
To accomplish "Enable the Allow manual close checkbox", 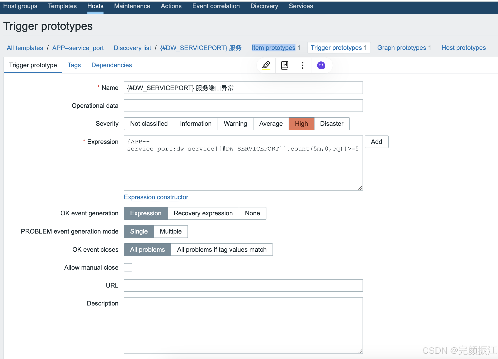I will [x=128, y=267].
